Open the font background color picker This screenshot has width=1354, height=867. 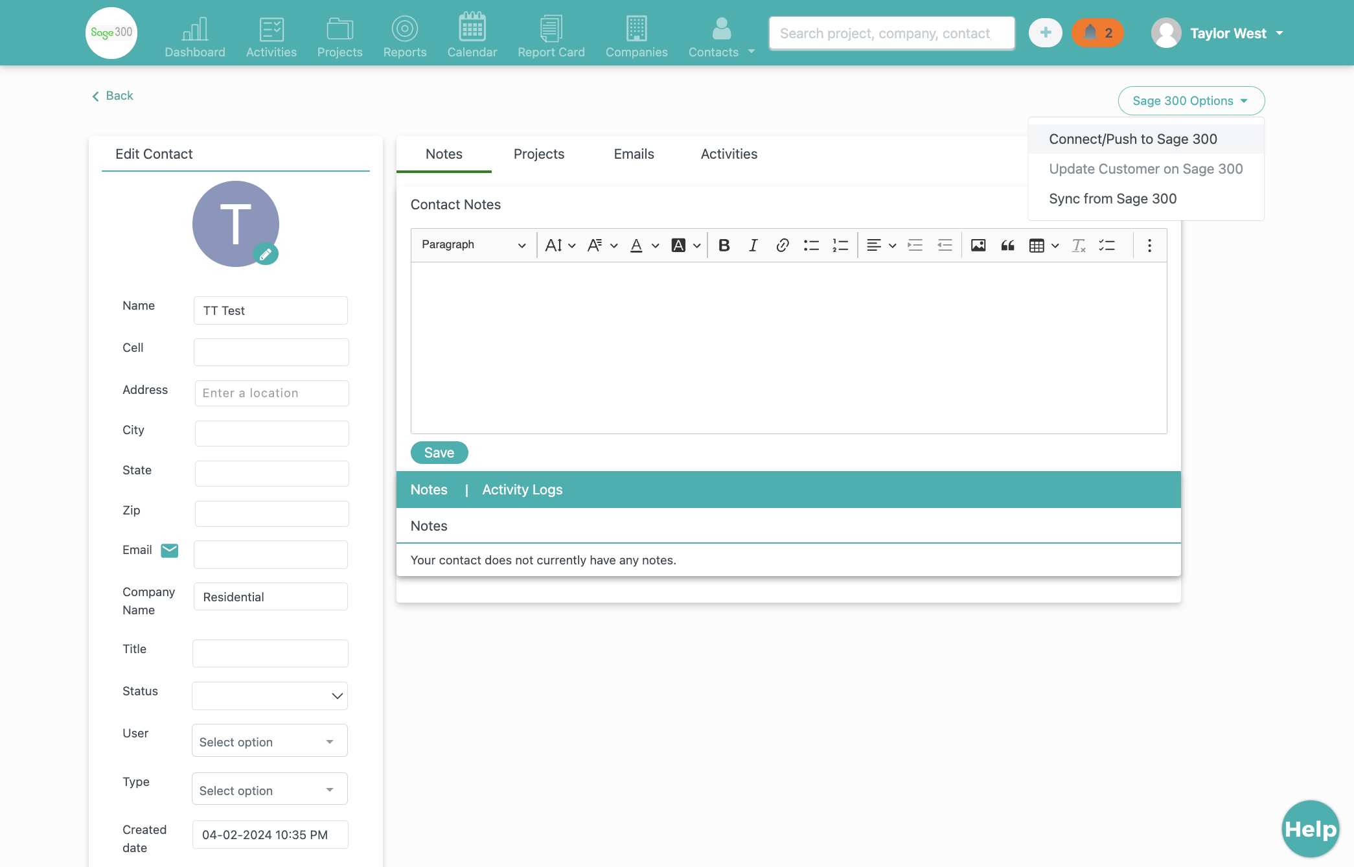click(686, 245)
